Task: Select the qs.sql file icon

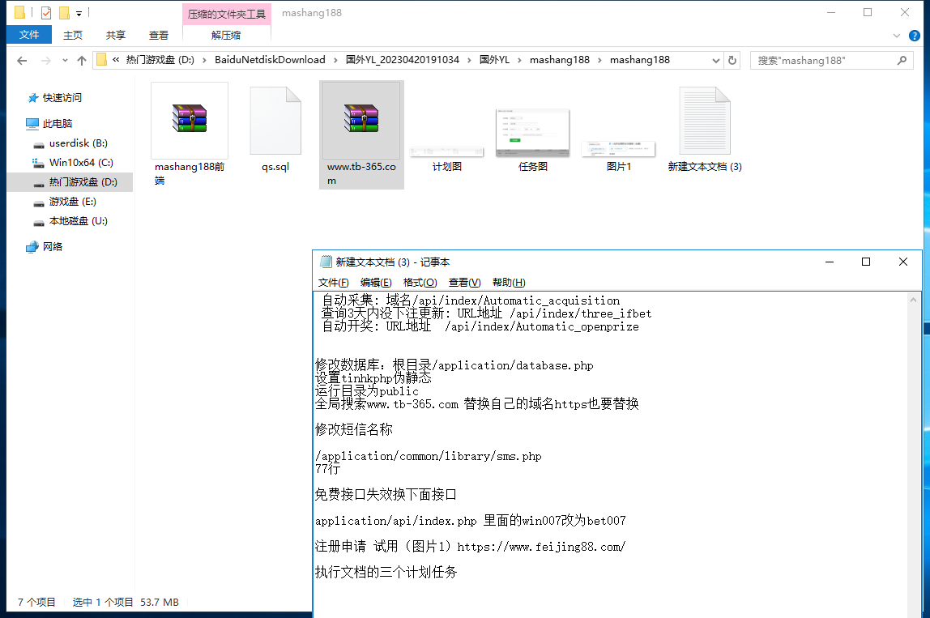Action: tap(275, 120)
